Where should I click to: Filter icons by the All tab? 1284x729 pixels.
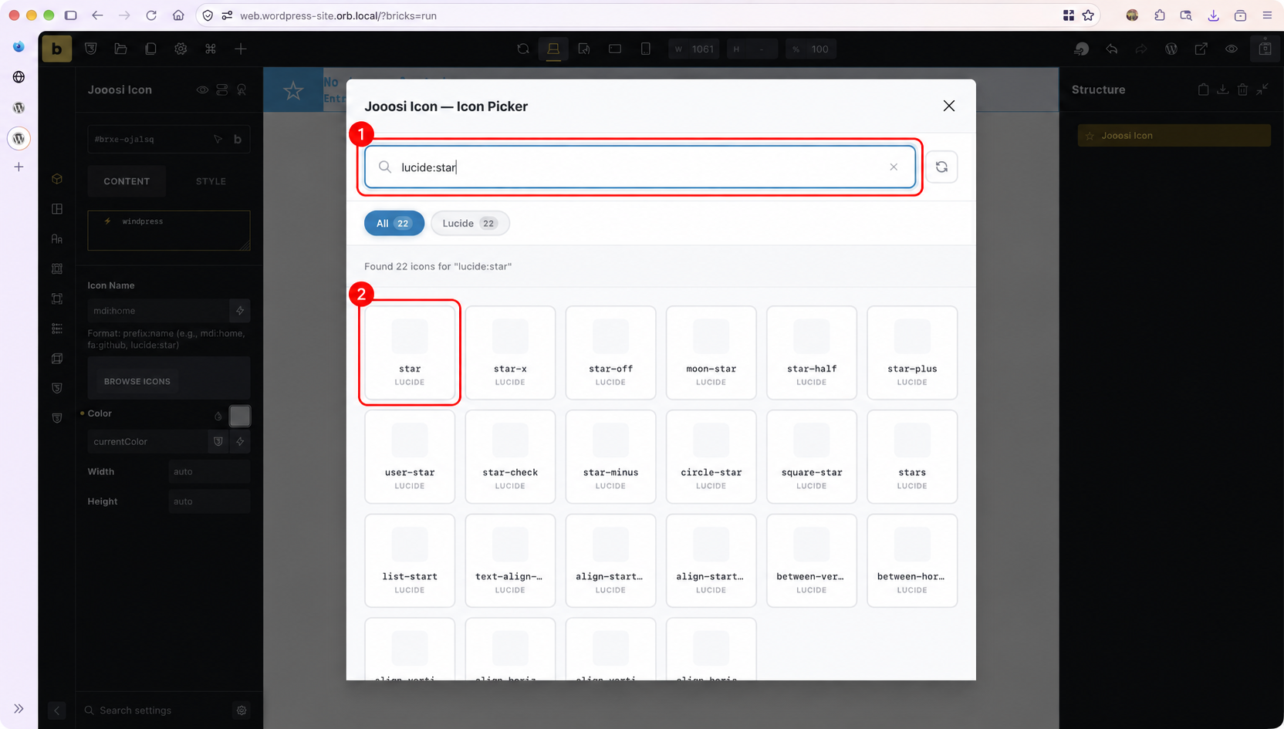(394, 223)
